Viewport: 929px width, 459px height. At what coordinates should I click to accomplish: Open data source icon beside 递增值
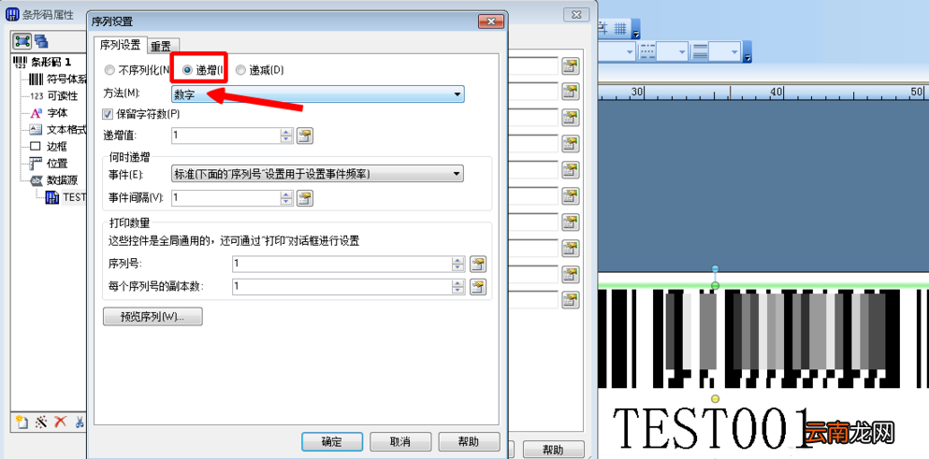coord(305,136)
